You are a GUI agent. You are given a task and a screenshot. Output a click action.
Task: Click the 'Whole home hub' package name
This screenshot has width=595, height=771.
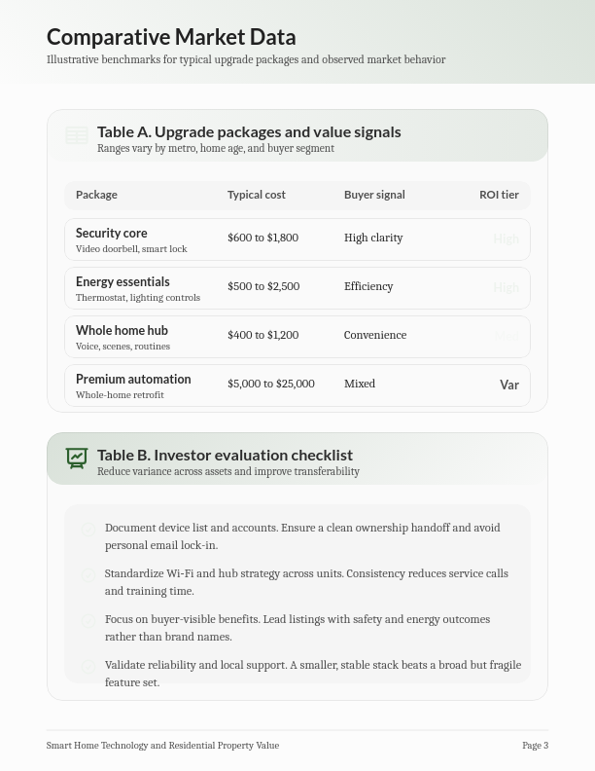tap(122, 331)
